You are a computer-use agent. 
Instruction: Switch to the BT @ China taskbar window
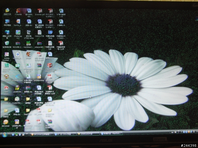tap(65, 134)
